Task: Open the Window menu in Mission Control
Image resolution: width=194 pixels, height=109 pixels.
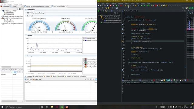Action: [x=16, y=4]
